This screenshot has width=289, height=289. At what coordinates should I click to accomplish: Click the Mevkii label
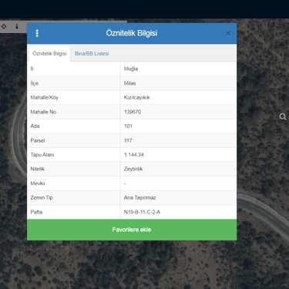(x=38, y=183)
